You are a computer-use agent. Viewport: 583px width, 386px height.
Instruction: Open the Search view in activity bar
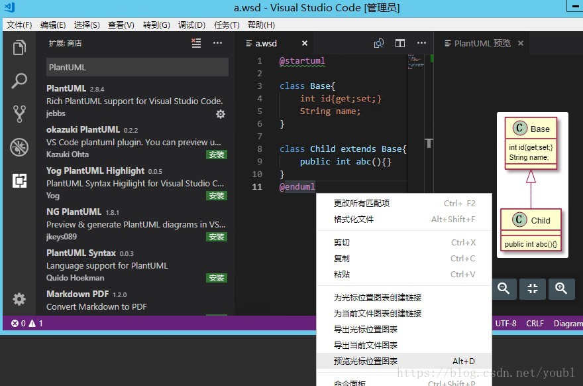click(x=19, y=80)
